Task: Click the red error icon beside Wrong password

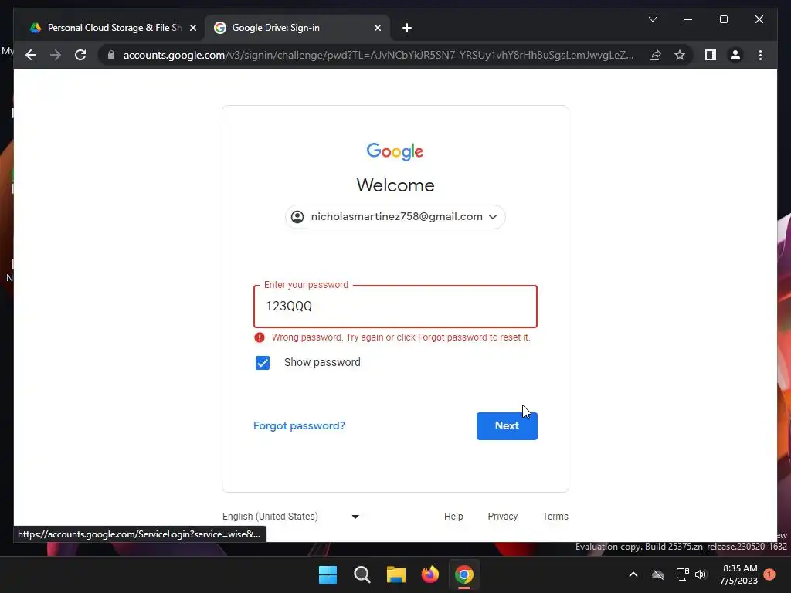Action: [260, 337]
